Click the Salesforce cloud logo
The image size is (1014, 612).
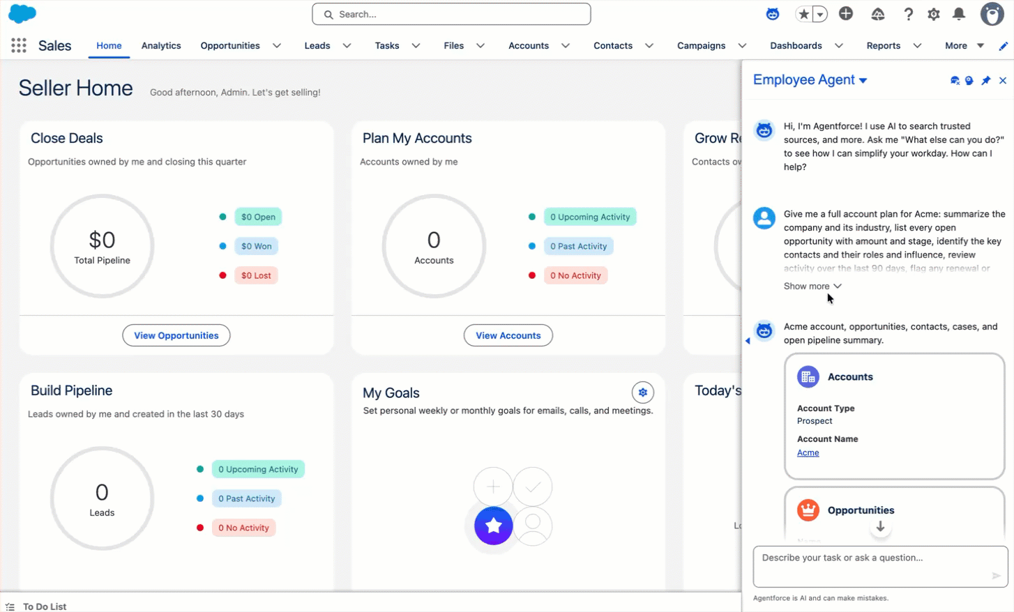pos(22,14)
